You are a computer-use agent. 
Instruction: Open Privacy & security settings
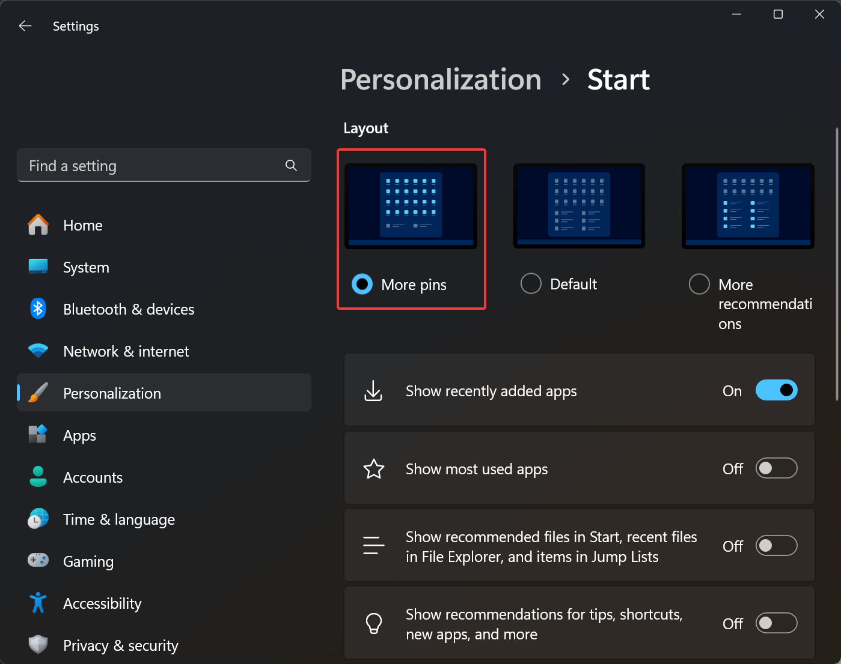tap(164, 645)
